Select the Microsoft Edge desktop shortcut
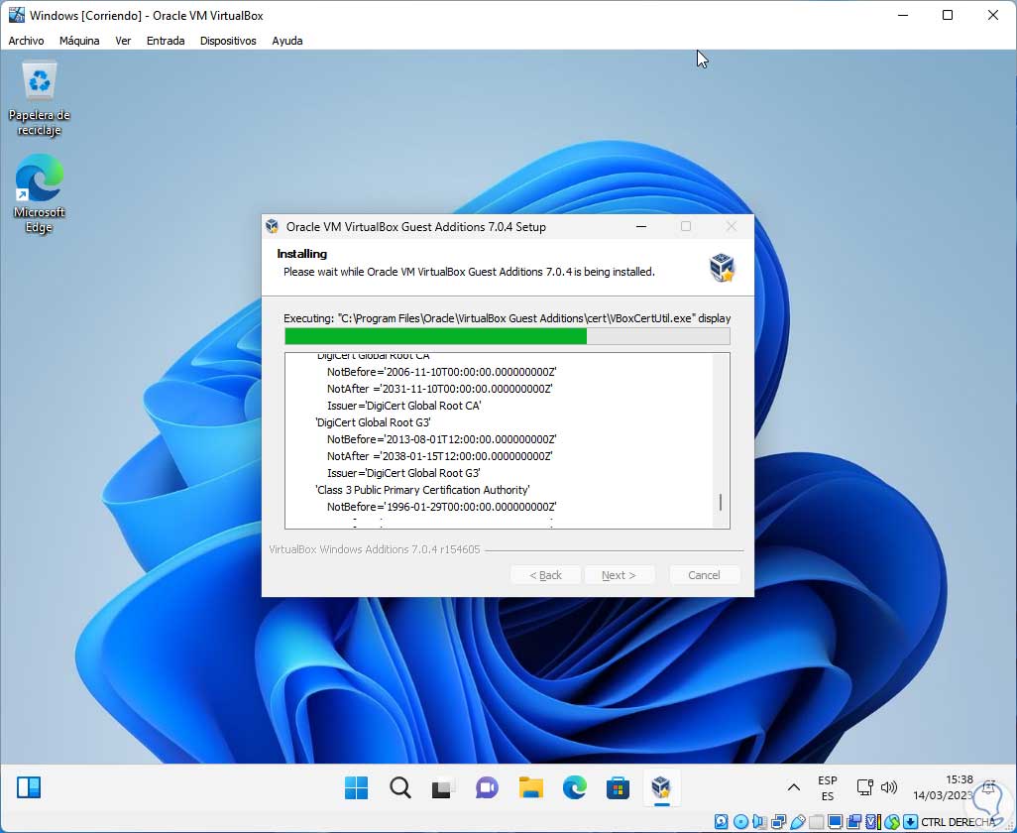Viewport: 1017px width, 833px height. point(39,193)
